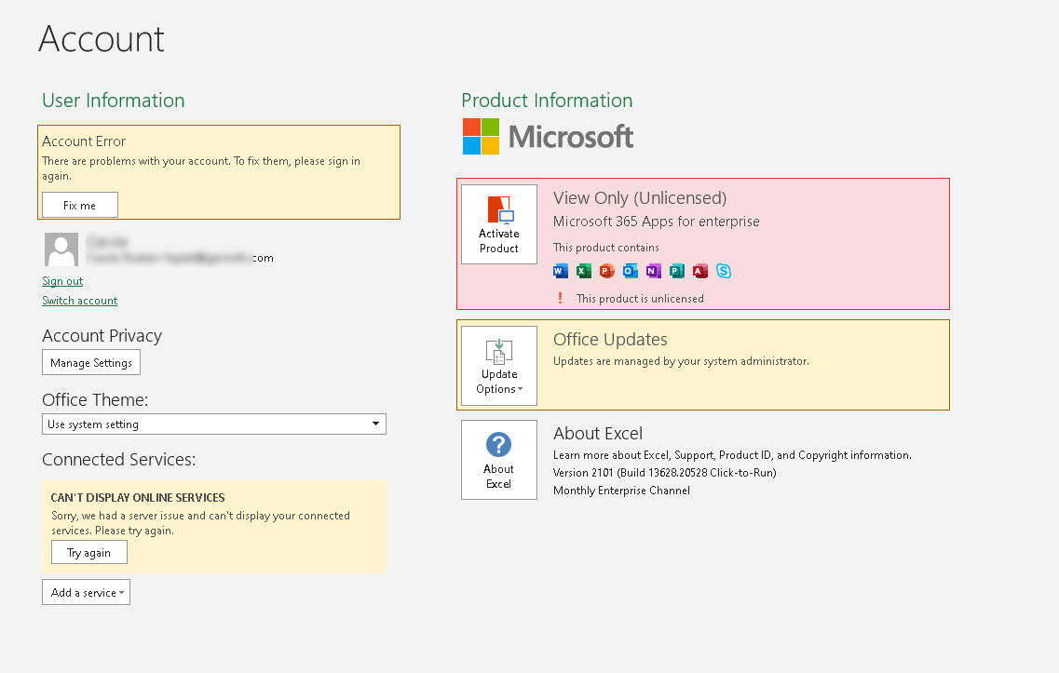Click the Switch account link
This screenshot has height=673, width=1059.
click(x=80, y=301)
